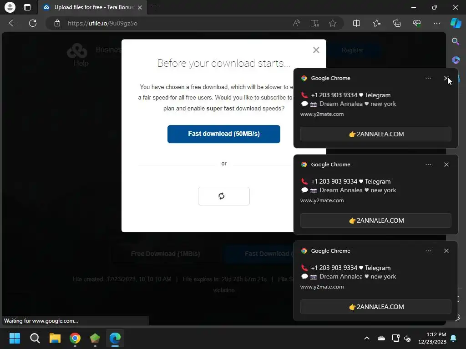Click Free Download (1MB/s) behind dialog
This screenshot has width=466, height=349.
(165, 254)
